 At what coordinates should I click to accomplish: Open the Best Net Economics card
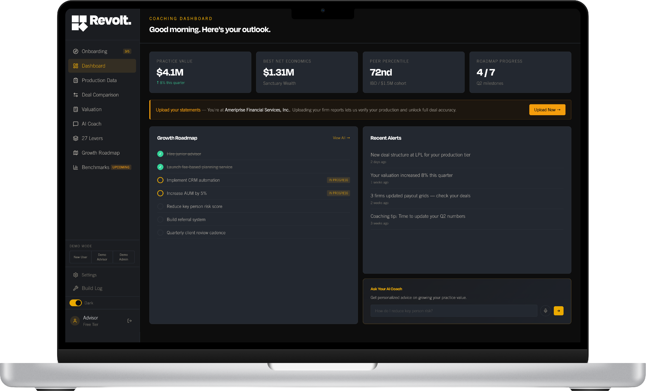307,72
